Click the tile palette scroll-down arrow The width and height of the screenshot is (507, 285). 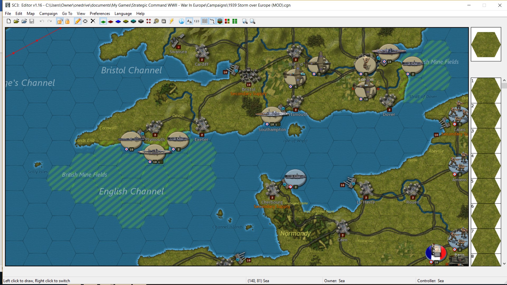pyautogui.click(x=504, y=264)
